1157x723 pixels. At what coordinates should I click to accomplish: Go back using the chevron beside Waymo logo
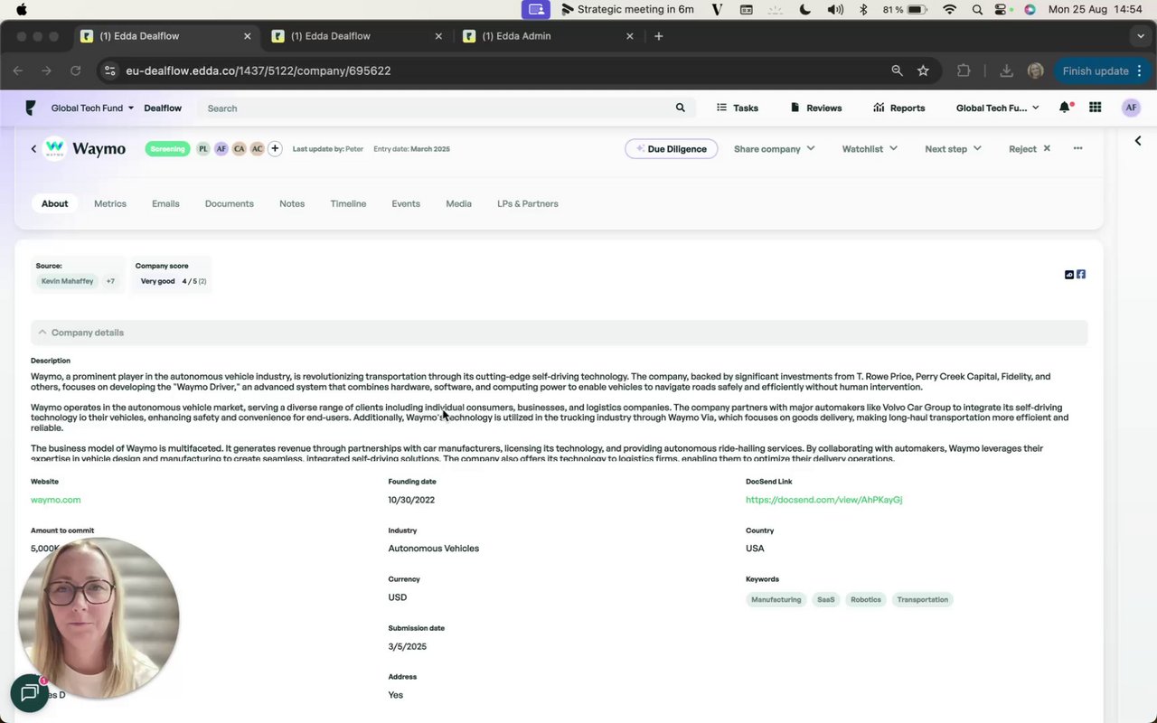(33, 149)
